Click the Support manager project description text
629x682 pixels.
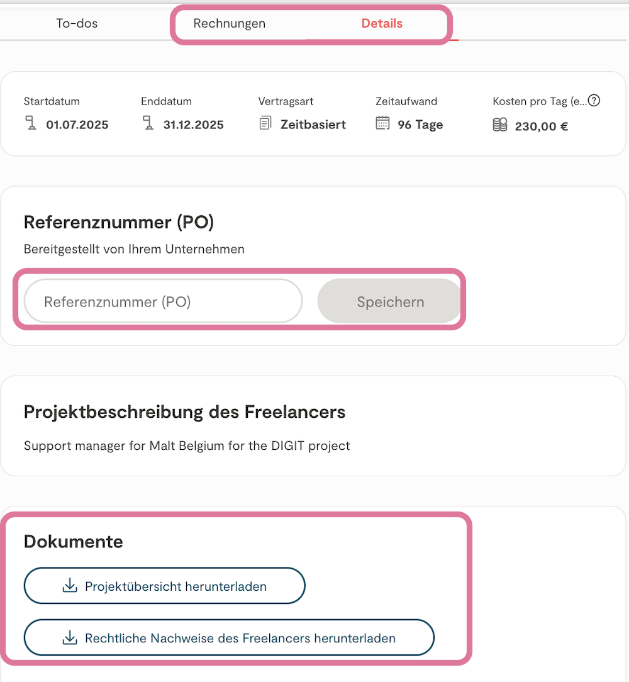(187, 446)
